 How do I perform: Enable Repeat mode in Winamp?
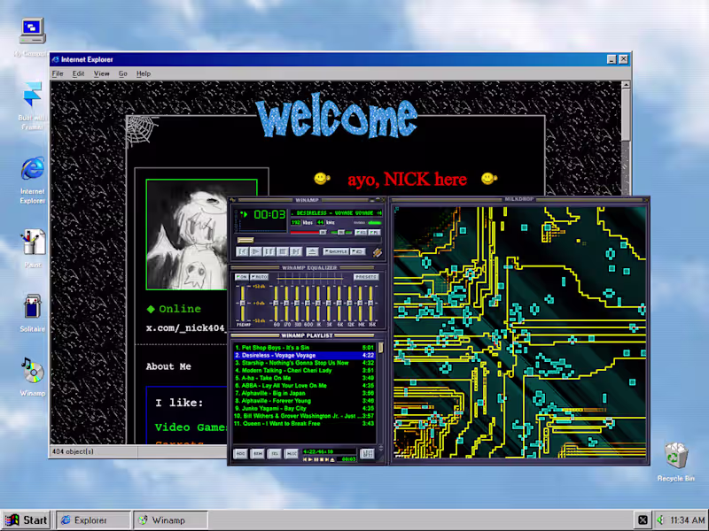[357, 252]
